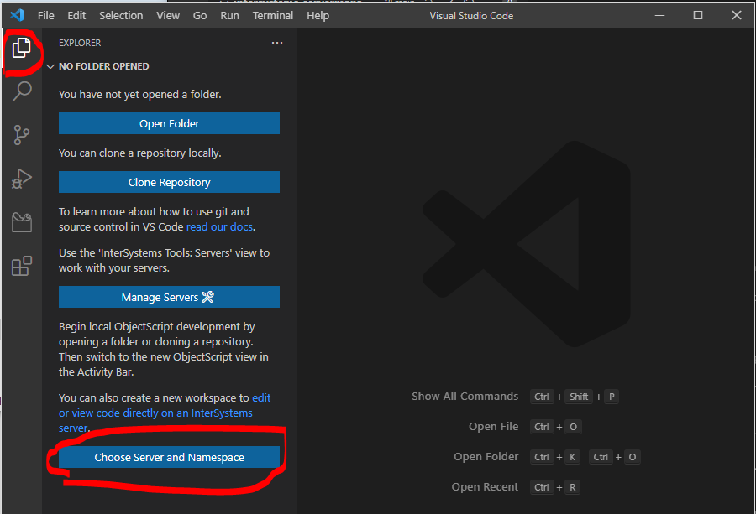Click the 'Show All Commands' shortcut label
This screenshot has width=756, height=514.
click(465, 396)
